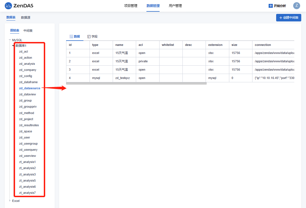Collapse the 数据库1 database node
This screenshot has height=208, width=306.
(x=13, y=46)
